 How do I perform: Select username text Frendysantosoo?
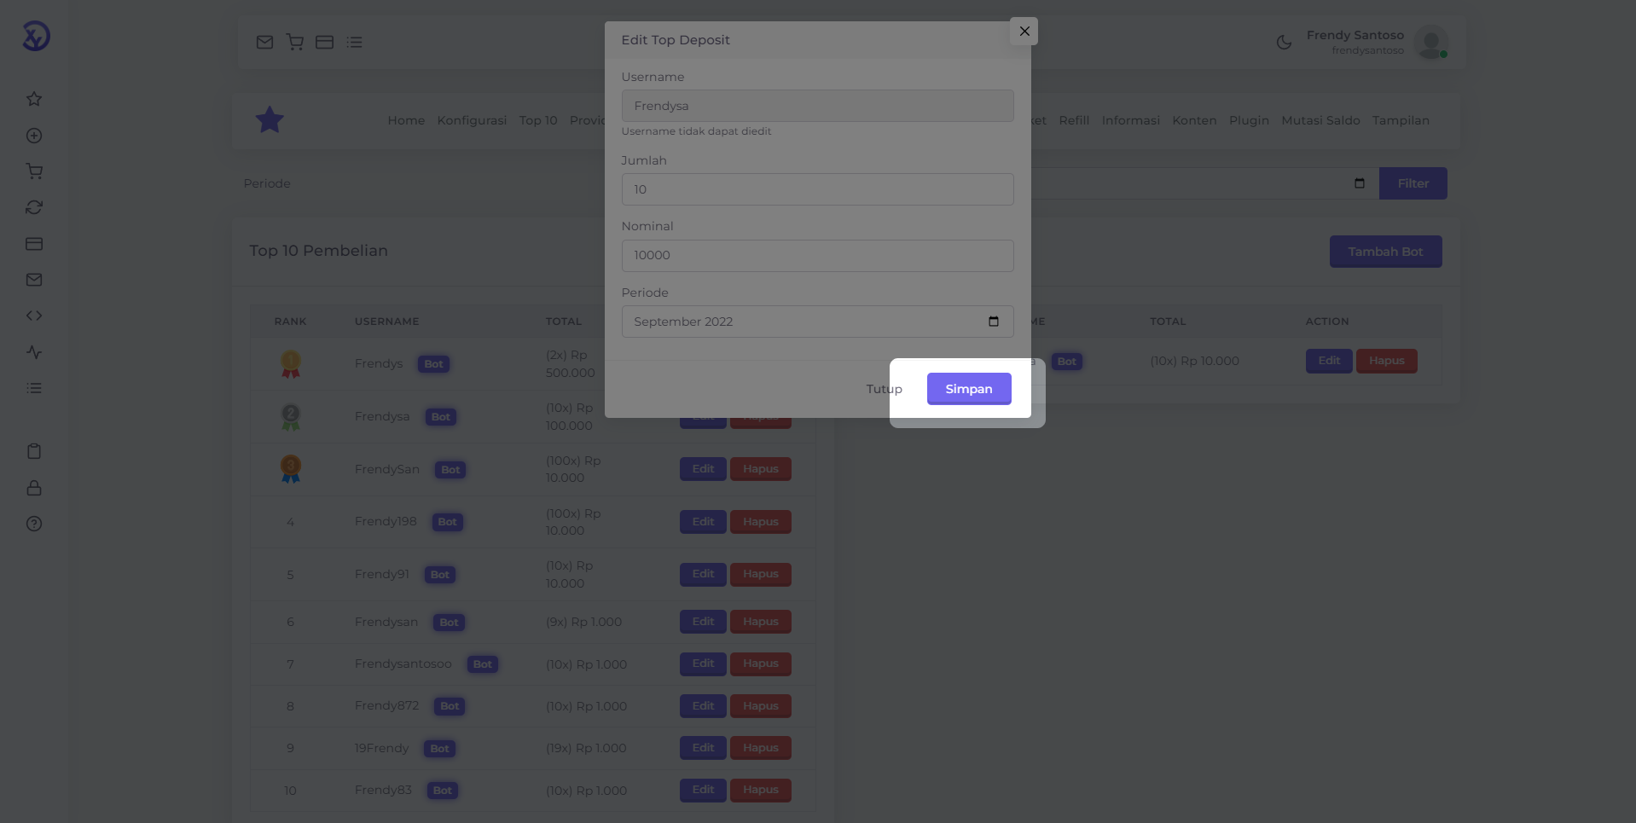[403, 664]
